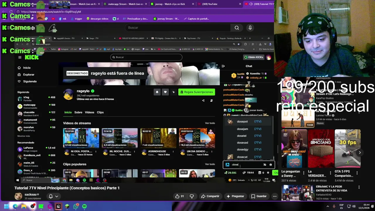Open sacksuu channel avatar

[18, 196]
